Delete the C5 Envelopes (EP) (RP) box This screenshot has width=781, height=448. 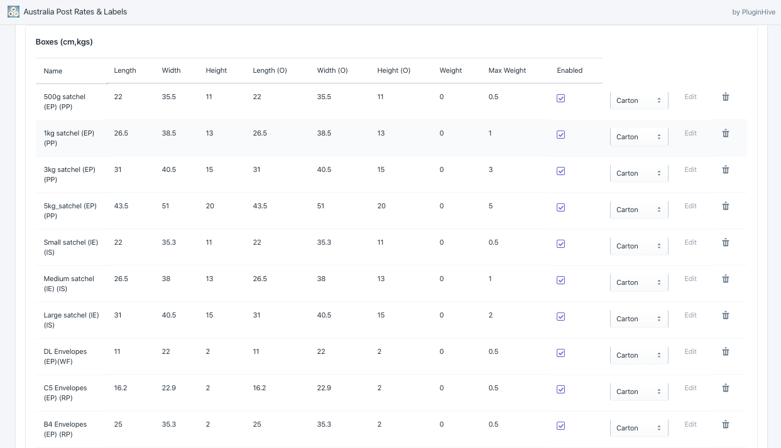click(x=726, y=388)
